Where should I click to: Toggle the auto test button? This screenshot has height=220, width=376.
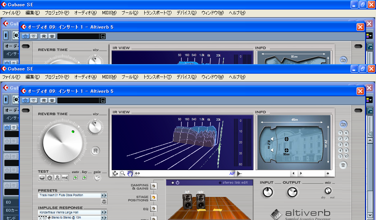click(x=75, y=178)
